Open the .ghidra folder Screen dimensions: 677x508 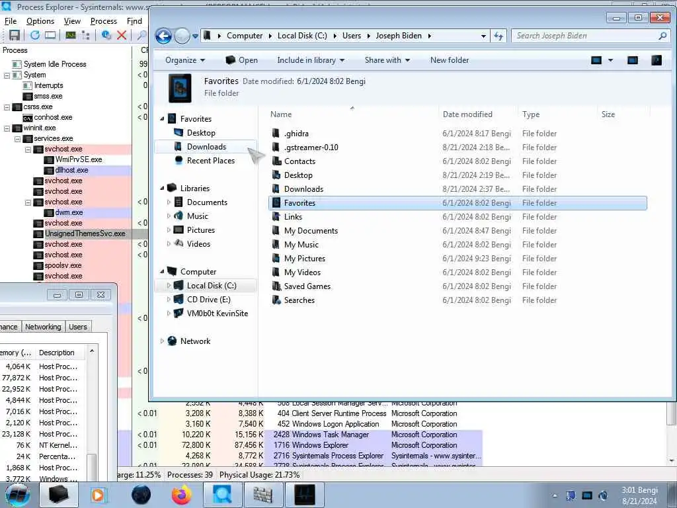(x=296, y=134)
